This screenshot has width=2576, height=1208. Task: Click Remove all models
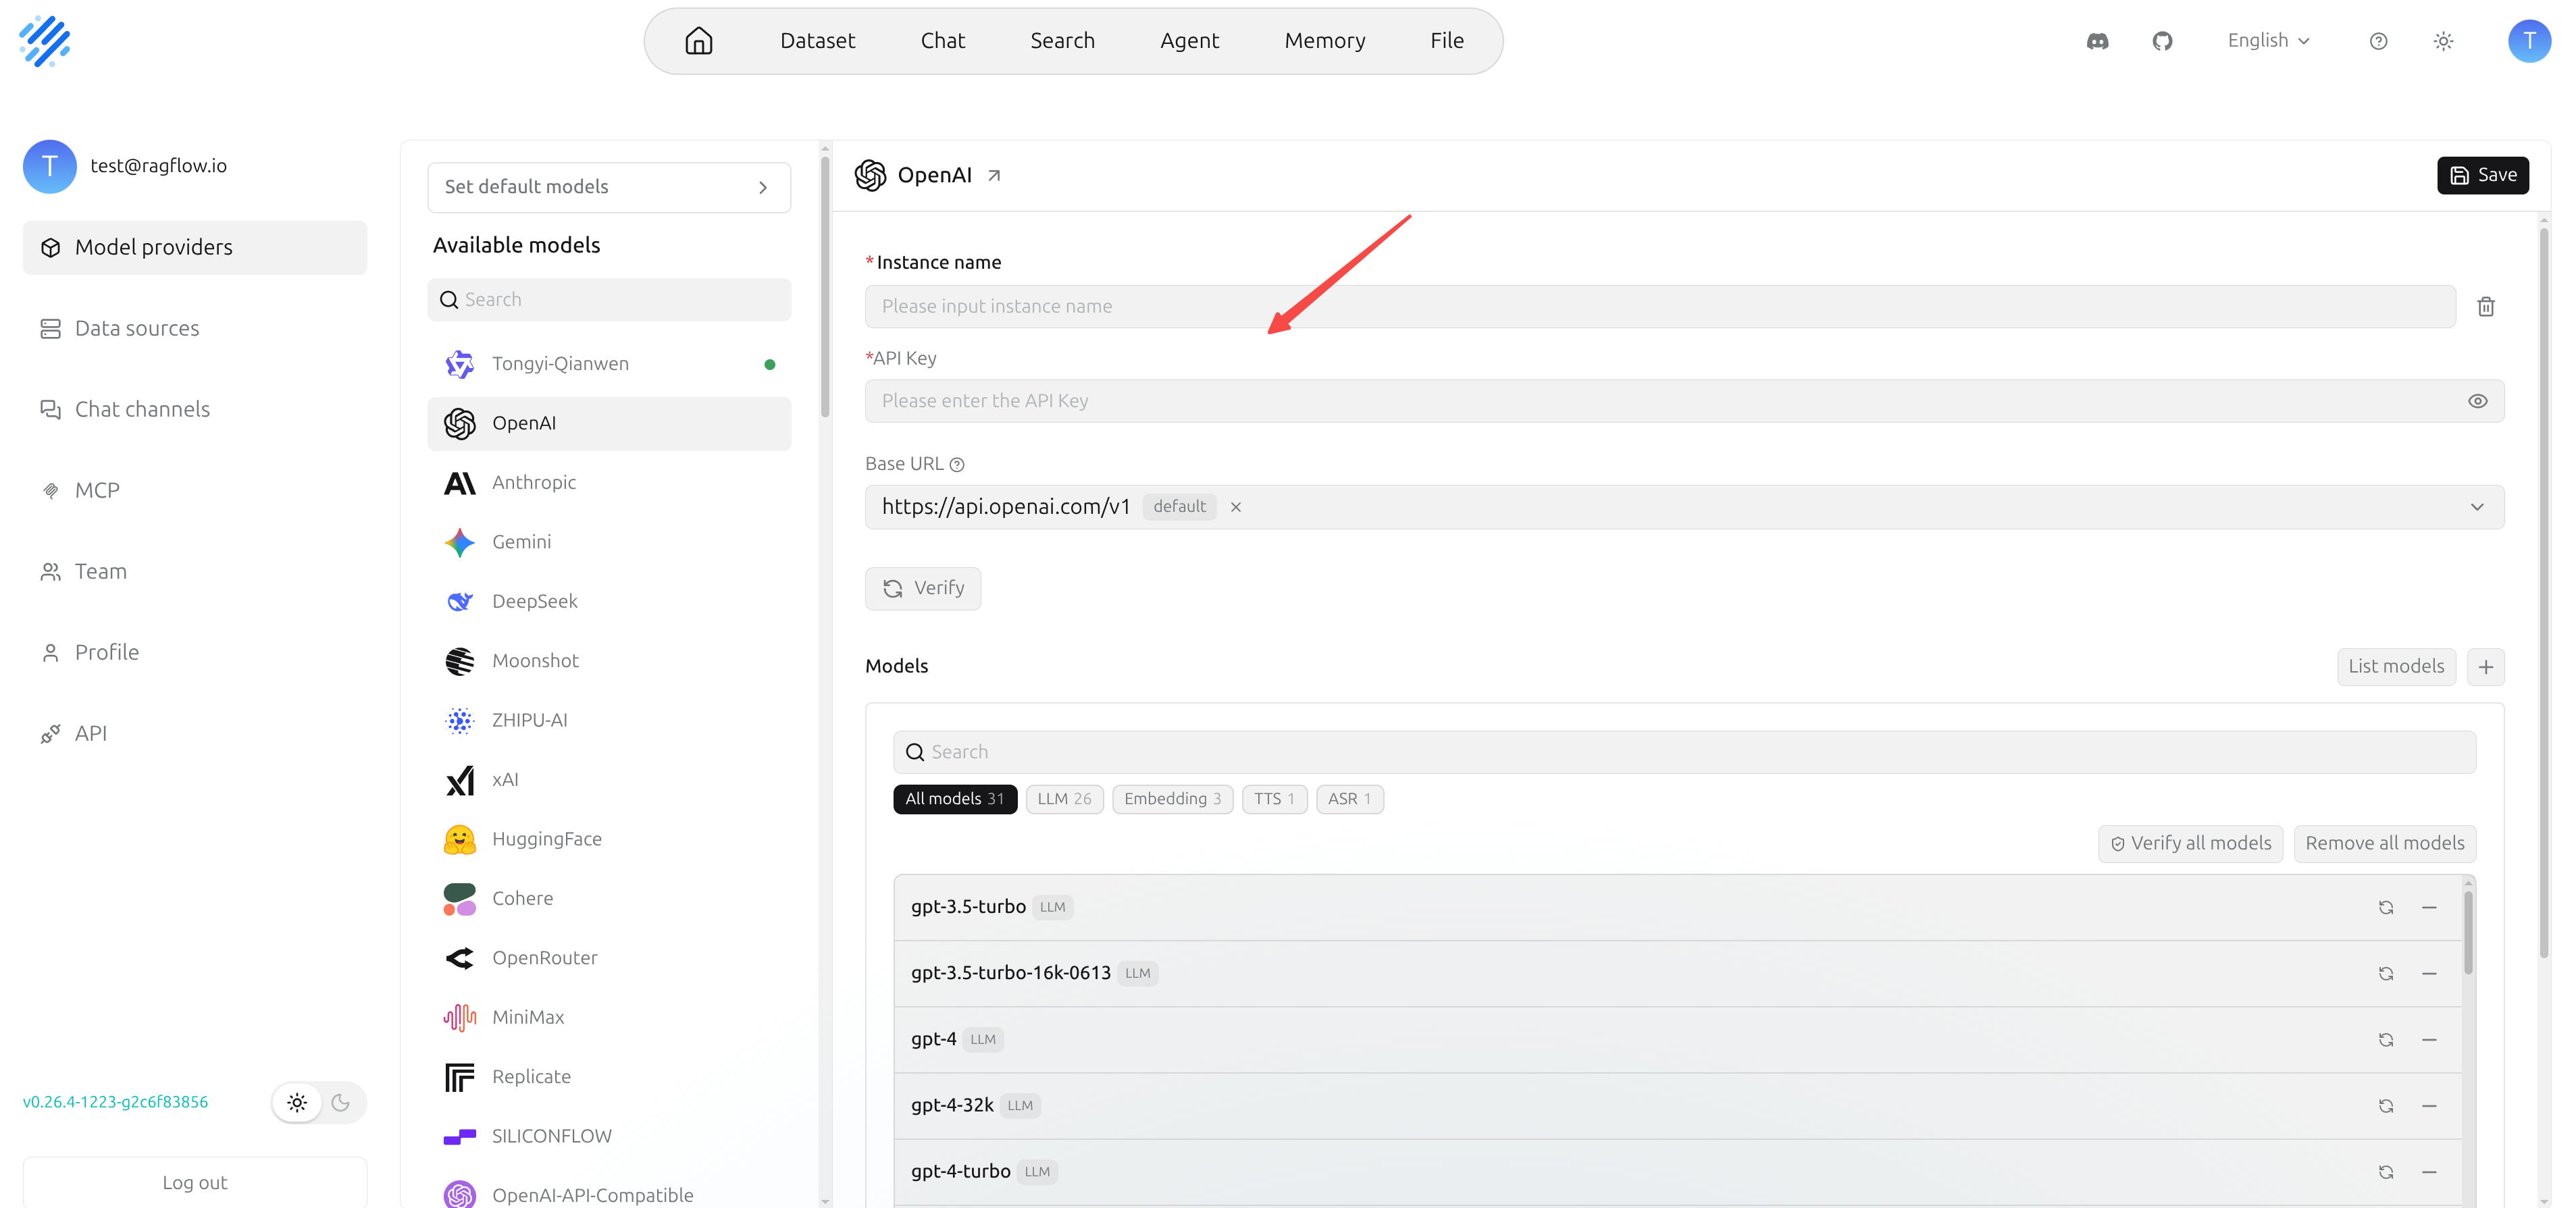coord(2385,844)
